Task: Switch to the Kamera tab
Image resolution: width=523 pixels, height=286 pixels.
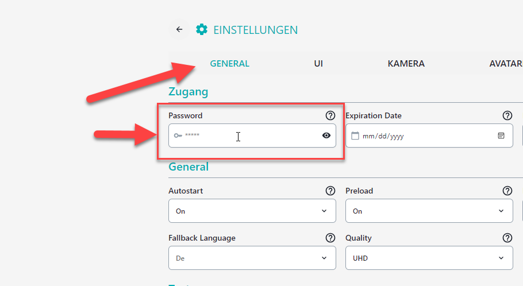Action: click(406, 63)
